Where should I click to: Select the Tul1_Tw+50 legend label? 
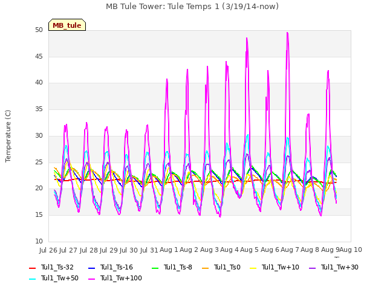click(x=60, y=278)
